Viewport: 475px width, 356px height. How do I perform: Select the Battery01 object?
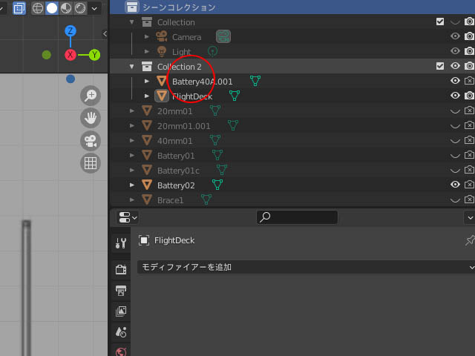pyautogui.click(x=176, y=156)
